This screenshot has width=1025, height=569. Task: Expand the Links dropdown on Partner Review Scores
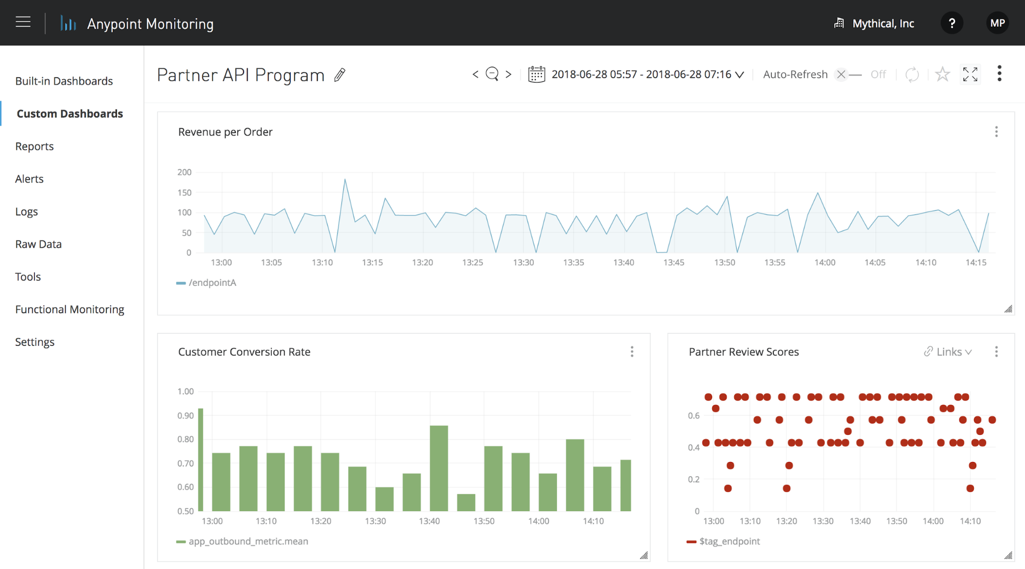948,352
